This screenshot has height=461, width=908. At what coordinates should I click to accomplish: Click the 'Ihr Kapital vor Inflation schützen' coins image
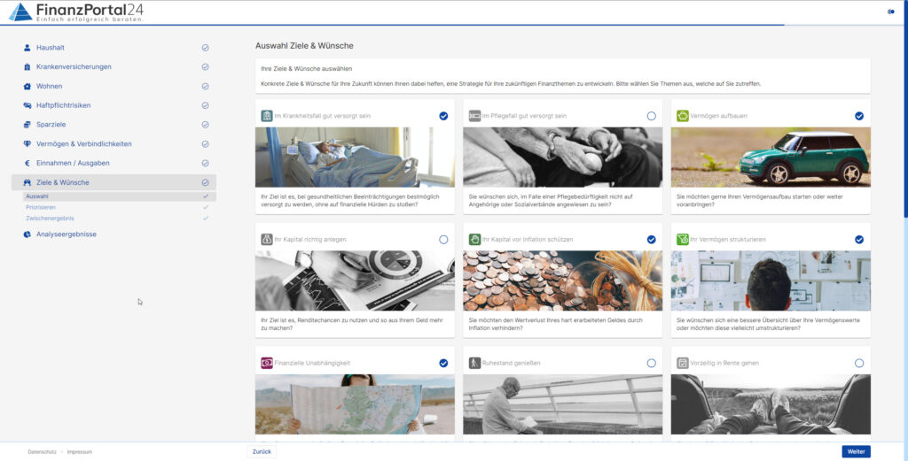tap(562, 280)
